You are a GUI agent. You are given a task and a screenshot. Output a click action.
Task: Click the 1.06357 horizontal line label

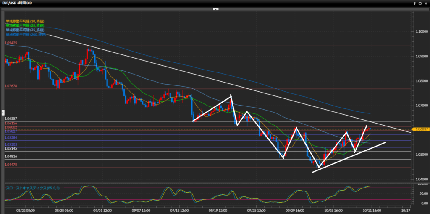11,119
